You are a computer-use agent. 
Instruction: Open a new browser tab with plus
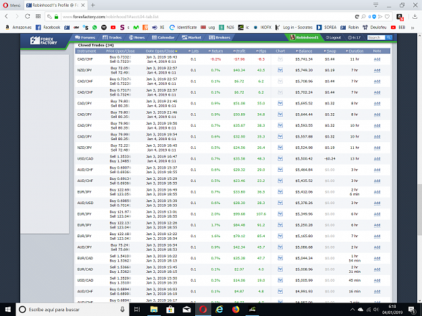[x=93, y=5]
